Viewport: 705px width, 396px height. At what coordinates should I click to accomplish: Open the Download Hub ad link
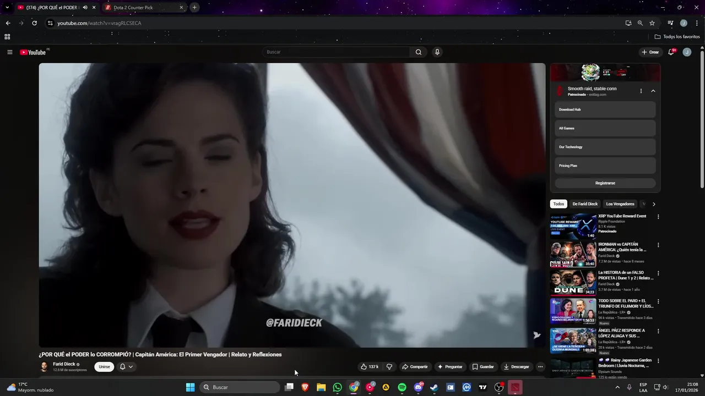click(x=605, y=109)
